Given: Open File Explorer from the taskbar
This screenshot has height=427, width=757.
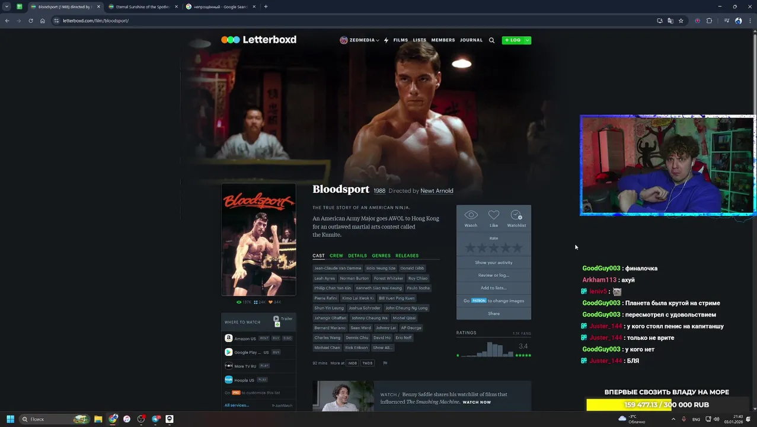Looking at the screenshot, I should point(98,419).
